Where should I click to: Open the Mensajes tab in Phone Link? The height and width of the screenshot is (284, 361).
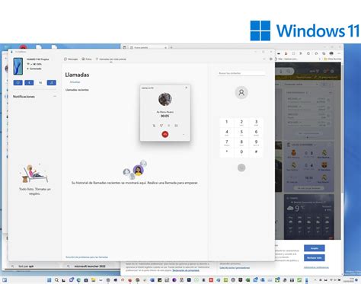(x=71, y=59)
